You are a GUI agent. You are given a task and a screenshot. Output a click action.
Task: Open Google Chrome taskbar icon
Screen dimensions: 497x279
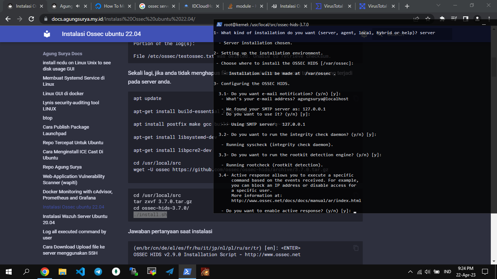(x=45, y=271)
